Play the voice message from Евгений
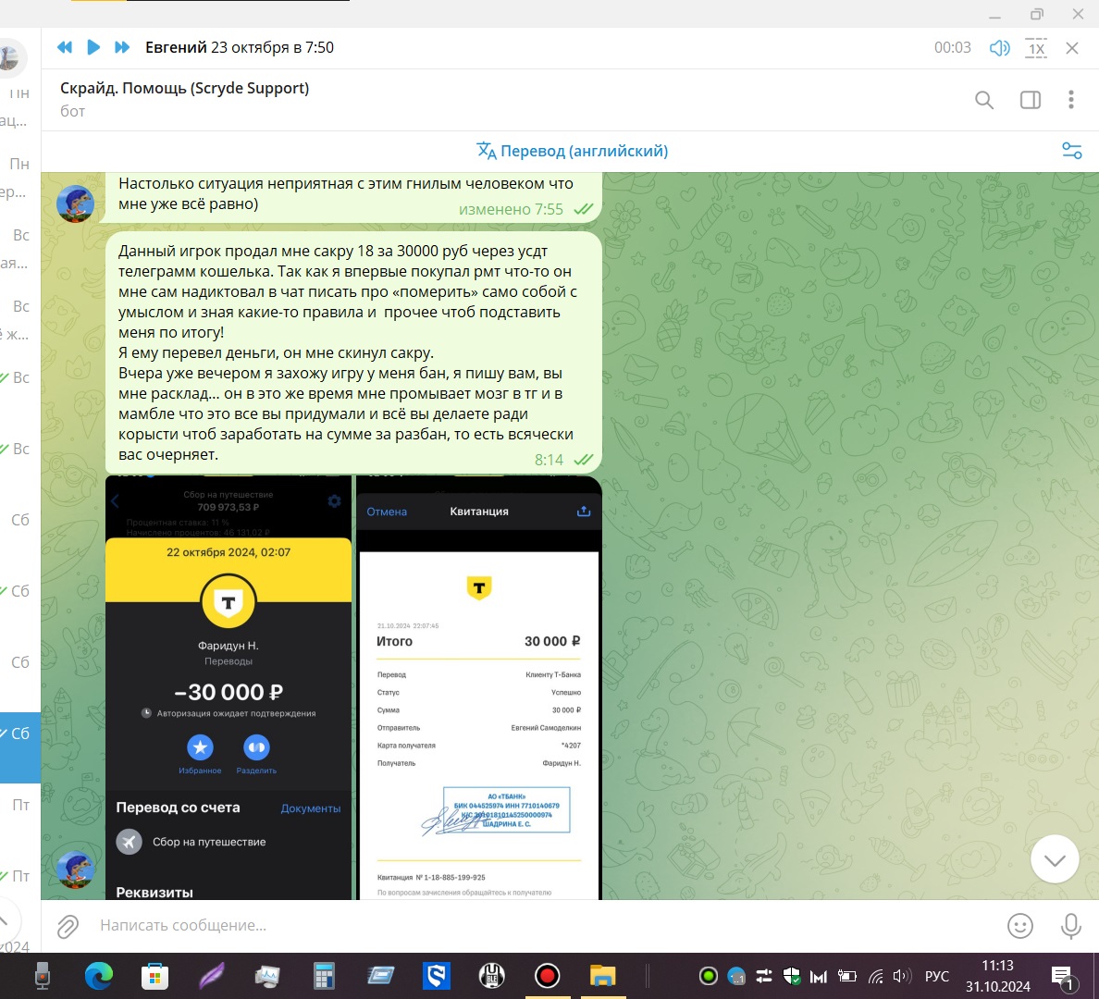Image resolution: width=1099 pixels, height=999 pixels. (x=93, y=47)
